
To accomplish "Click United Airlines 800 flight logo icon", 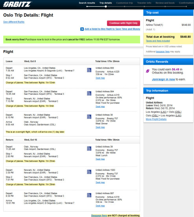I will pos(89,70).
